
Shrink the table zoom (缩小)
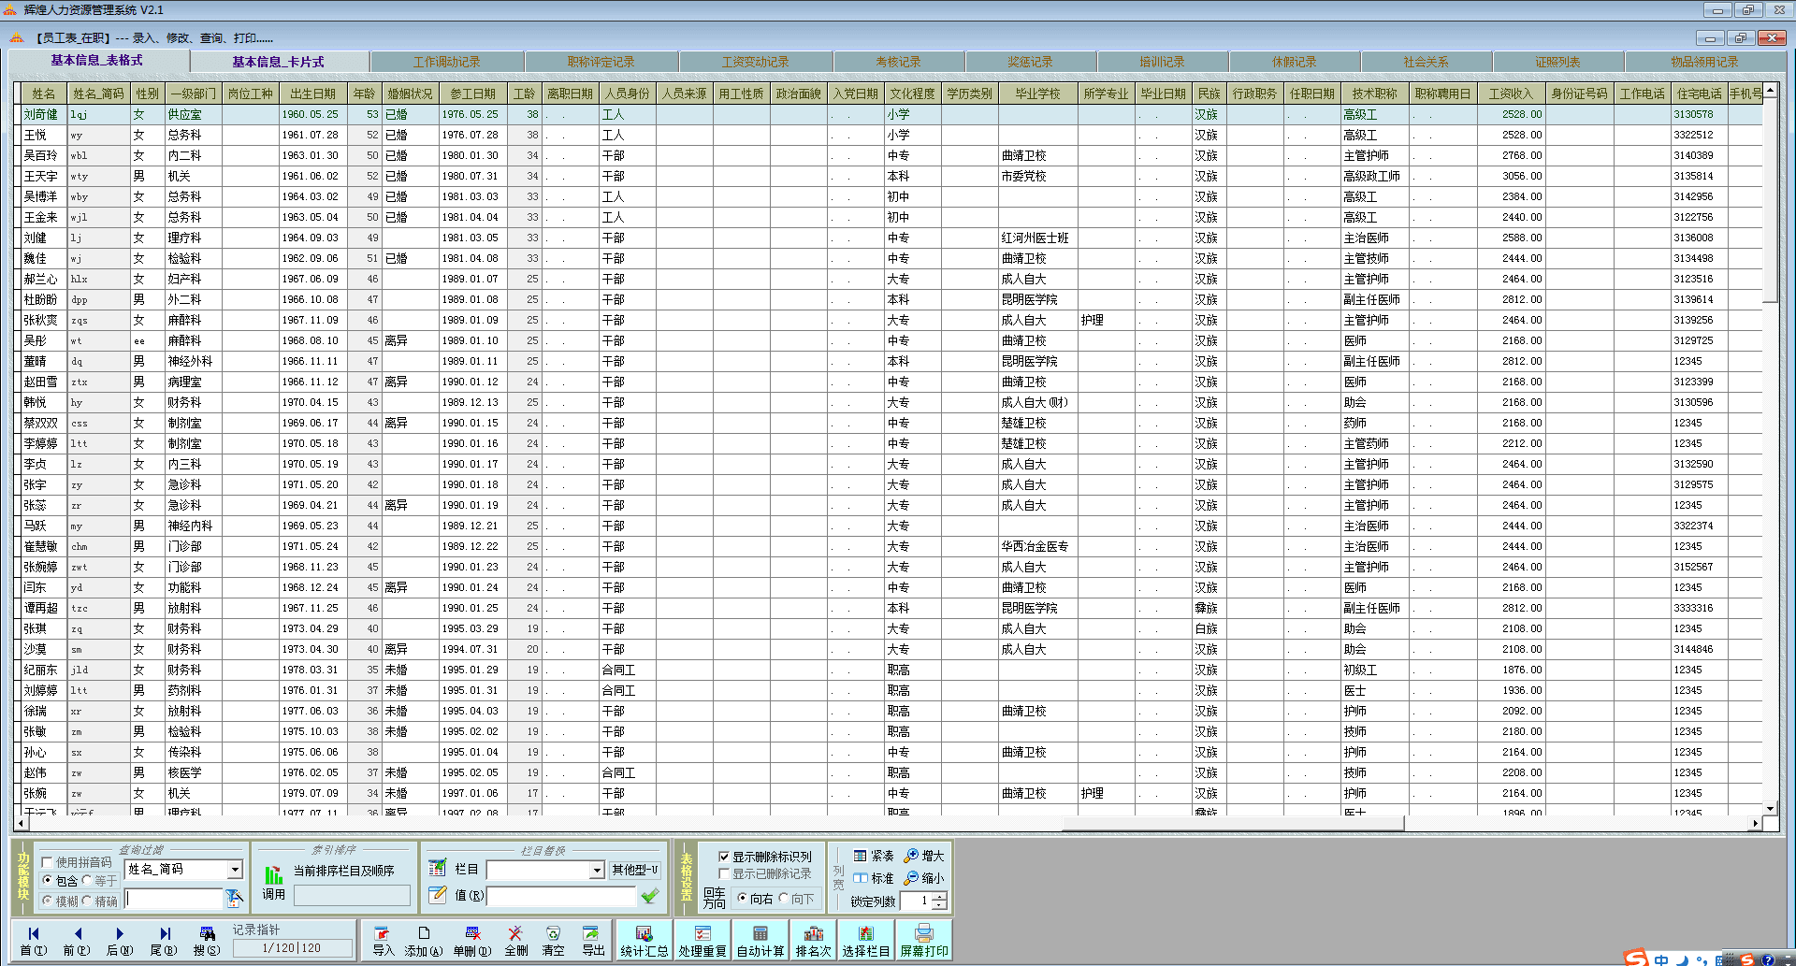[x=924, y=878]
